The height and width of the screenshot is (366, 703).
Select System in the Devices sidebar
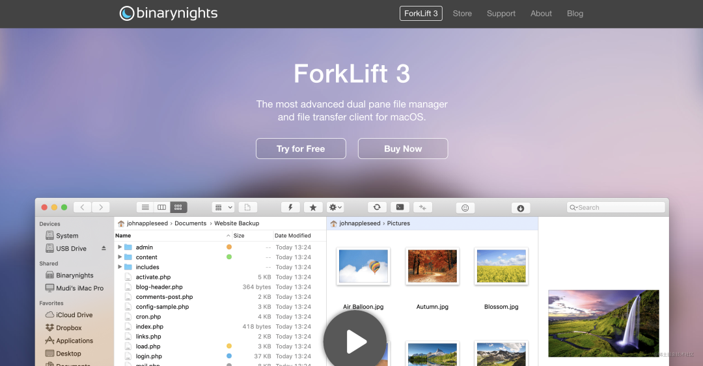pyautogui.click(x=62, y=236)
